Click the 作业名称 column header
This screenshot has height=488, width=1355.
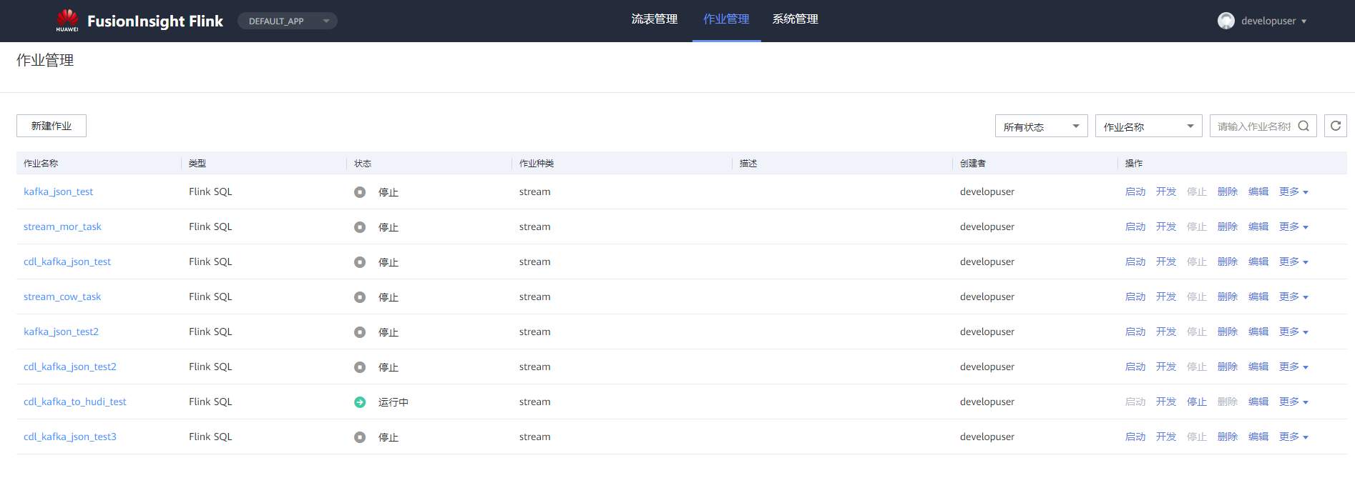41,163
